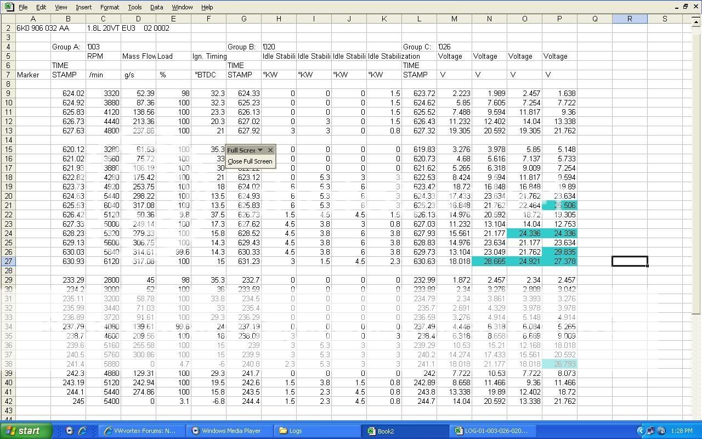Click the round 'a' system tray icon
This screenshot has width=702, height=439.
click(662, 431)
